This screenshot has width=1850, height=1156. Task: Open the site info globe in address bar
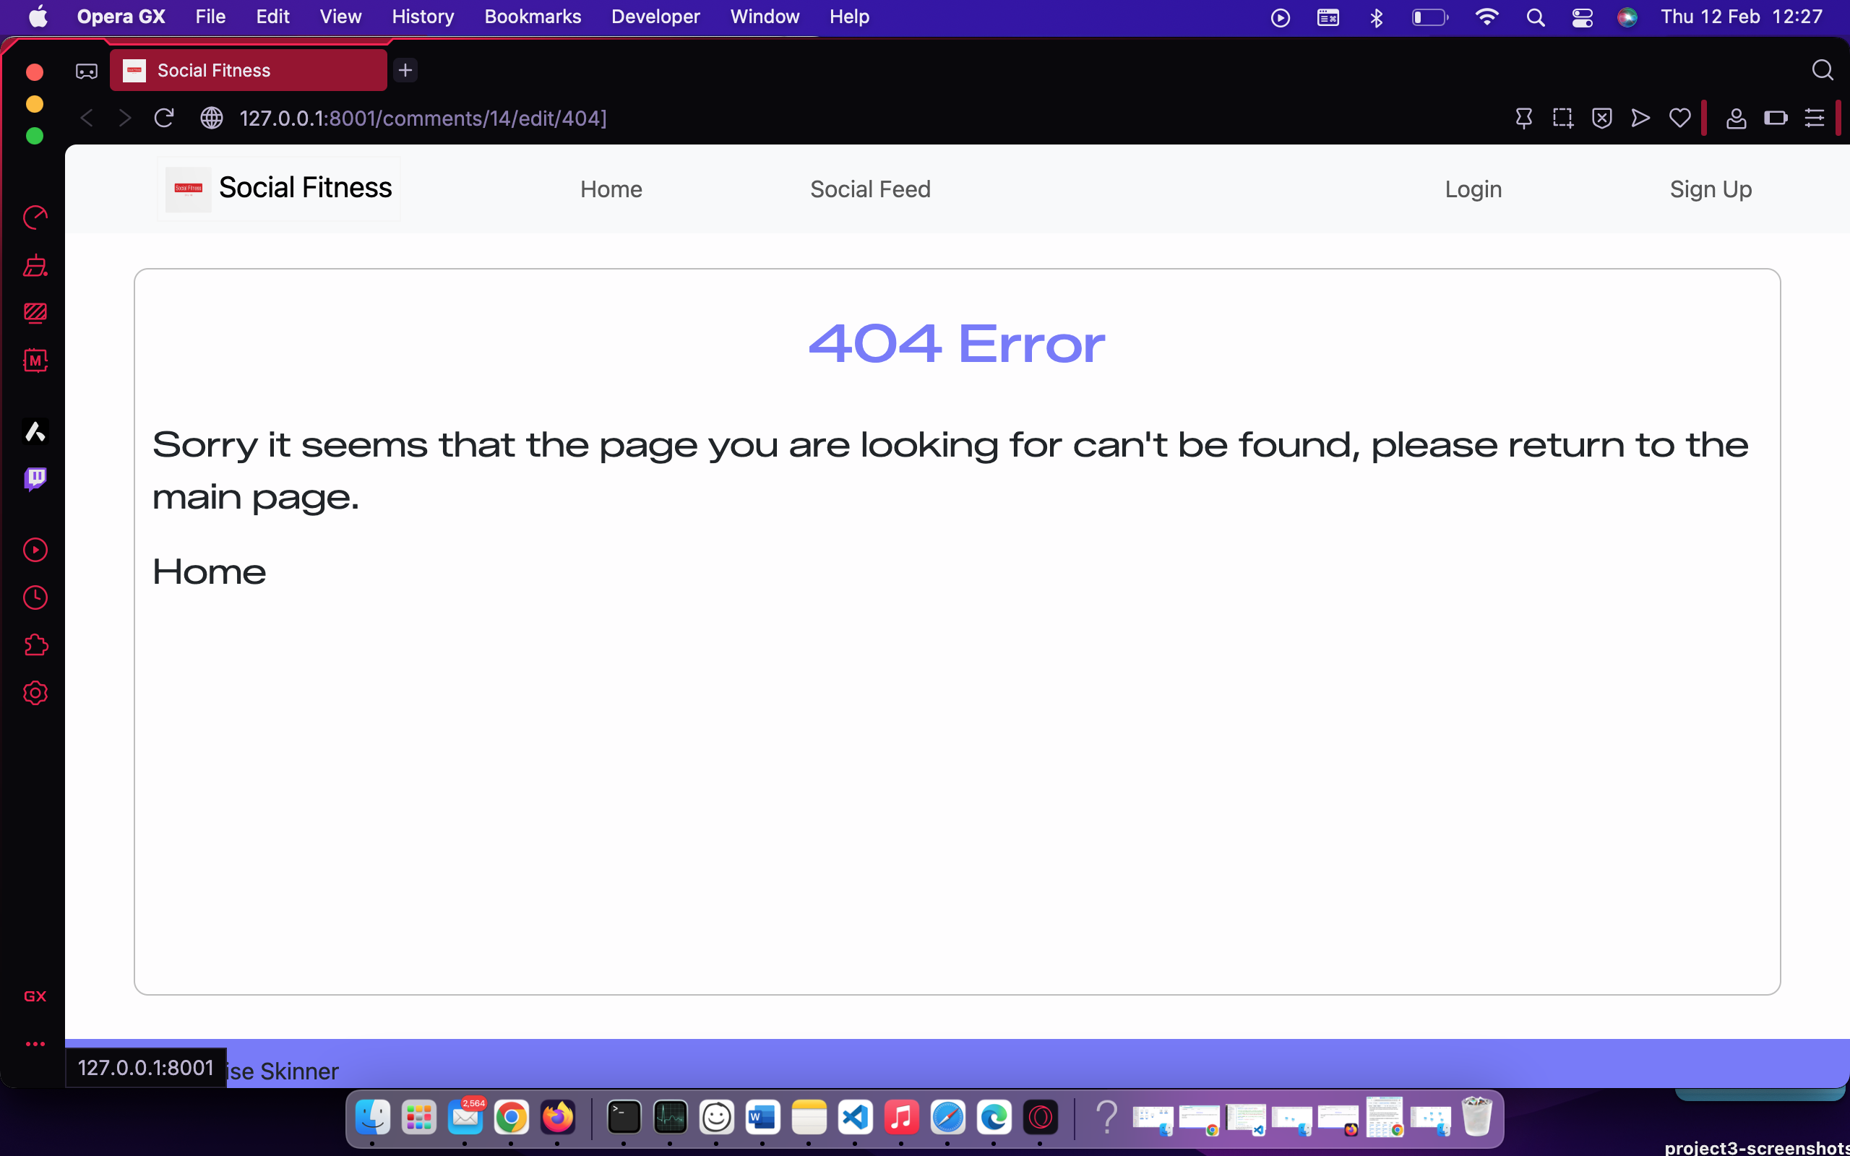[x=212, y=118]
